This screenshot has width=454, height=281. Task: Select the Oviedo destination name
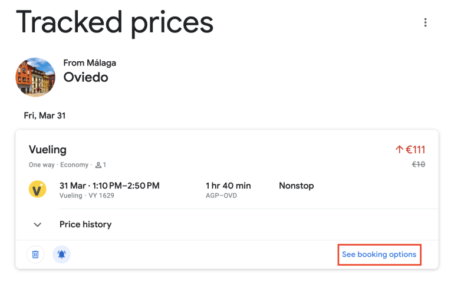click(x=85, y=77)
